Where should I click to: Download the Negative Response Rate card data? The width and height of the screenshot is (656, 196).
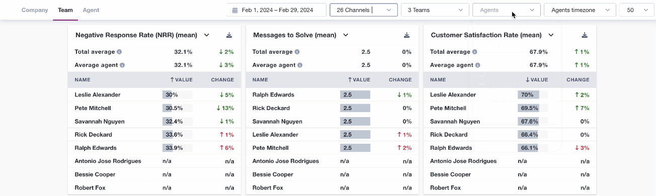click(x=229, y=35)
